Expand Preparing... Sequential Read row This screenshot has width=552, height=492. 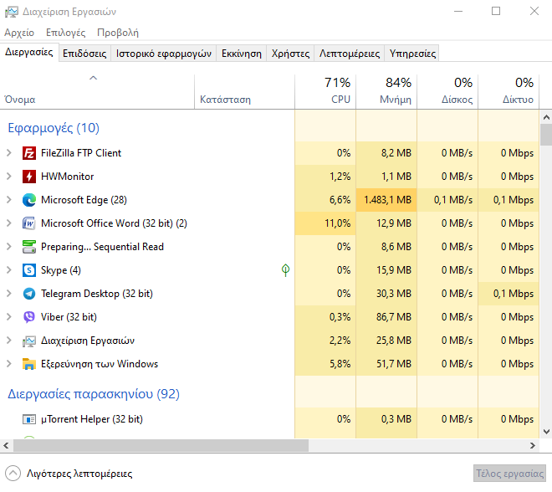click(9, 247)
